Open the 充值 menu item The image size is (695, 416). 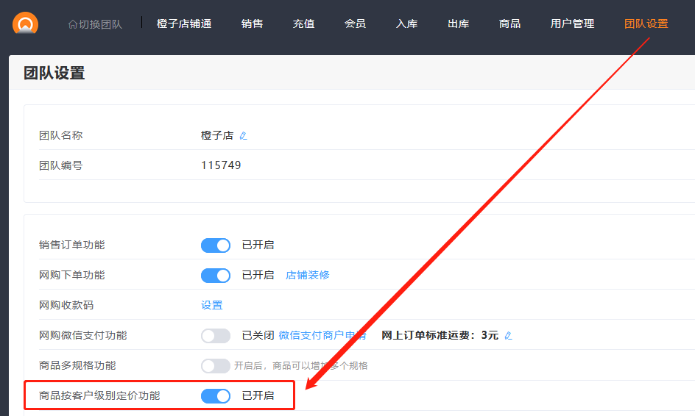click(x=303, y=24)
